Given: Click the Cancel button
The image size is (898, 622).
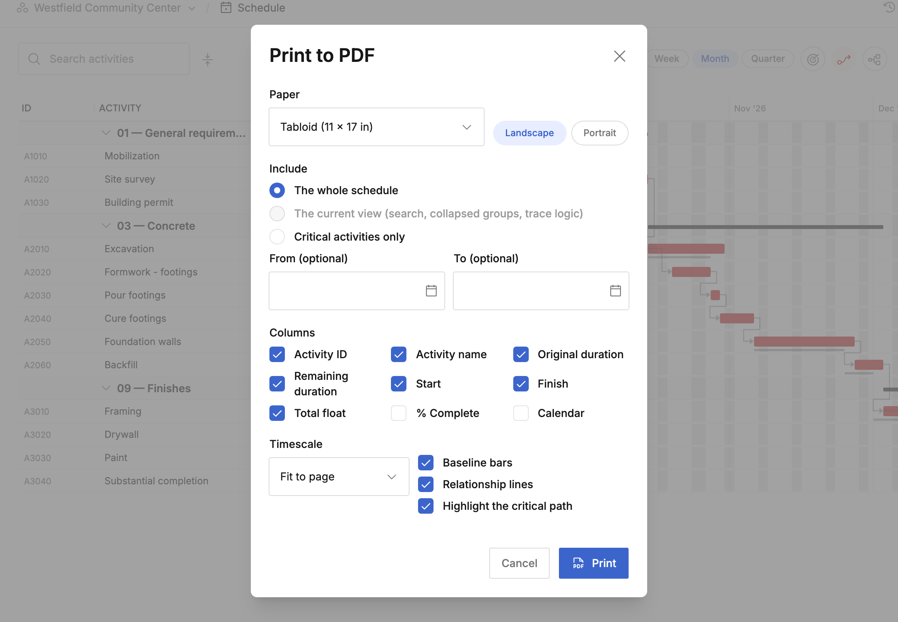Looking at the screenshot, I should (519, 563).
